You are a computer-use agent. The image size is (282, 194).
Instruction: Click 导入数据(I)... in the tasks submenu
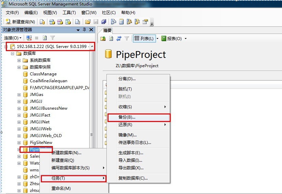click(138, 160)
